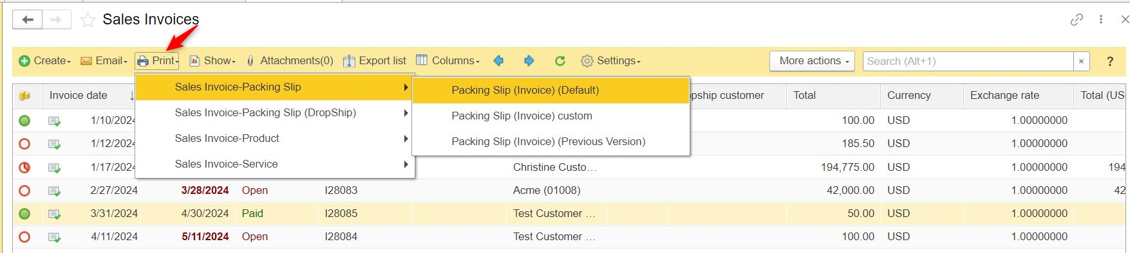Click the Total column header
Screen dimensions: 1130x253
(833, 96)
